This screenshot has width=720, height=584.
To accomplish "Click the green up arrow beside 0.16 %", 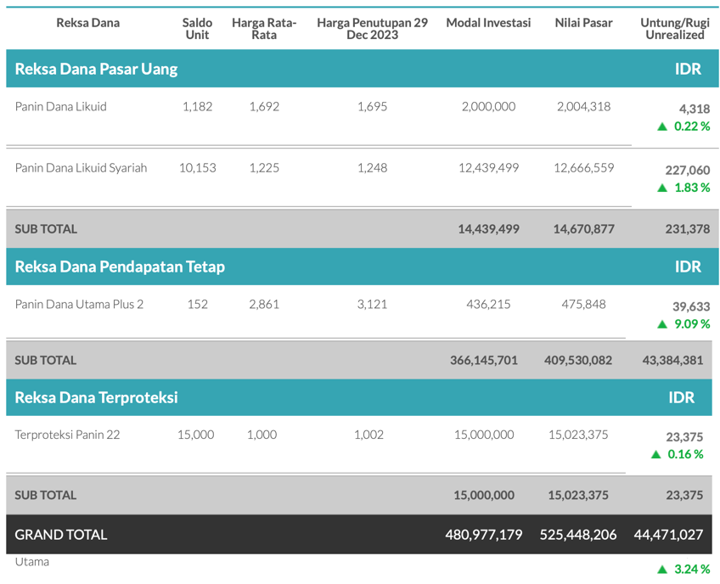I will (x=656, y=455).
